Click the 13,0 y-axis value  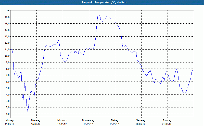[x=7, y=36]
